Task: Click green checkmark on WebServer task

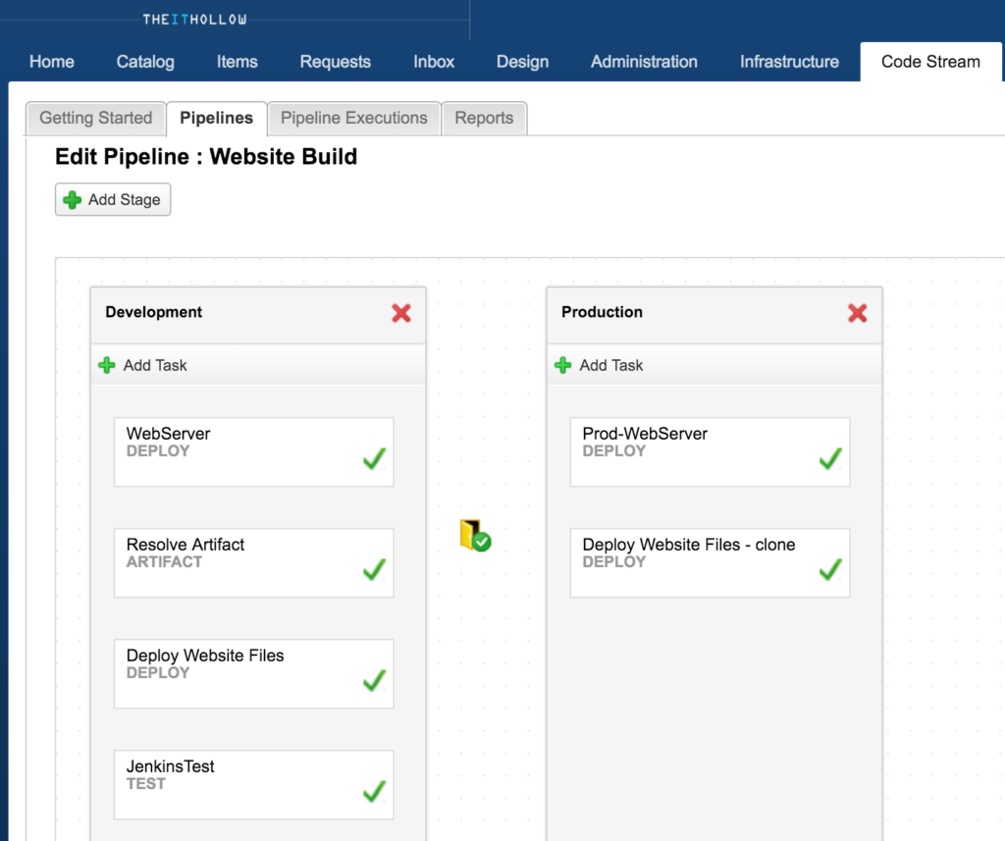Action: (x=374, y=458)
